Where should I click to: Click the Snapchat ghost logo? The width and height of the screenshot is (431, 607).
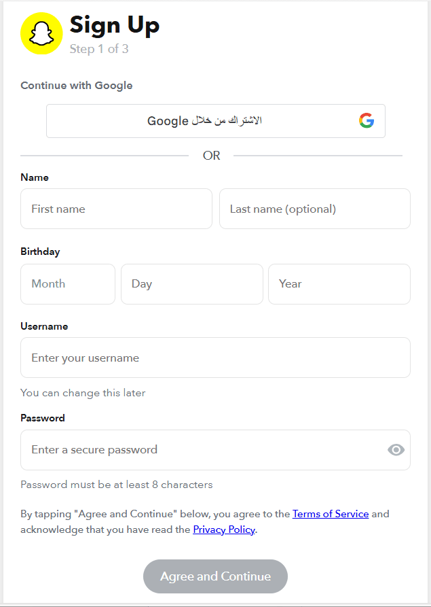pos(41,33)
